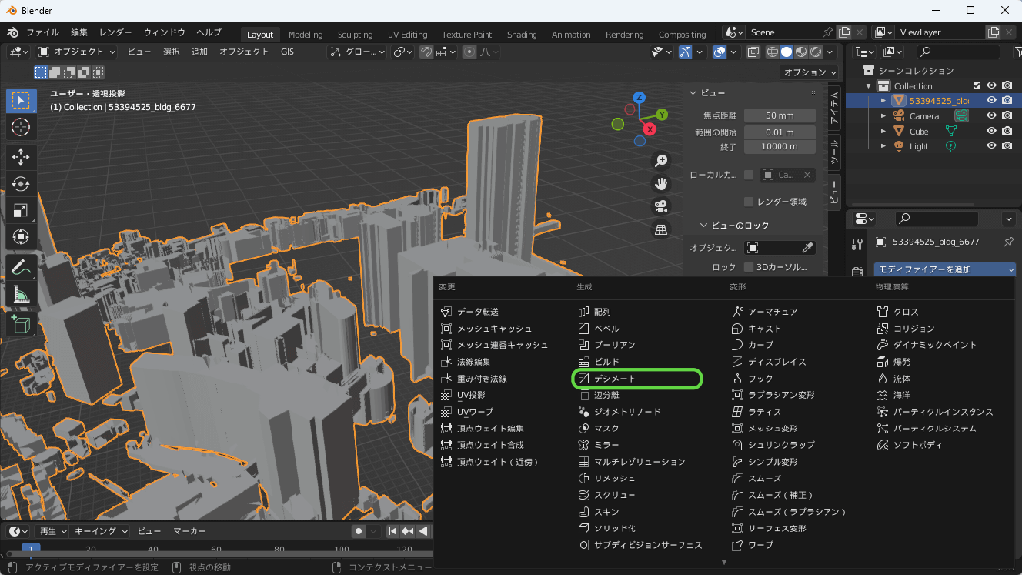This screenshot has height=575, width=1022.
Task: Select the Add Cube tool
Action: (21, 324)
